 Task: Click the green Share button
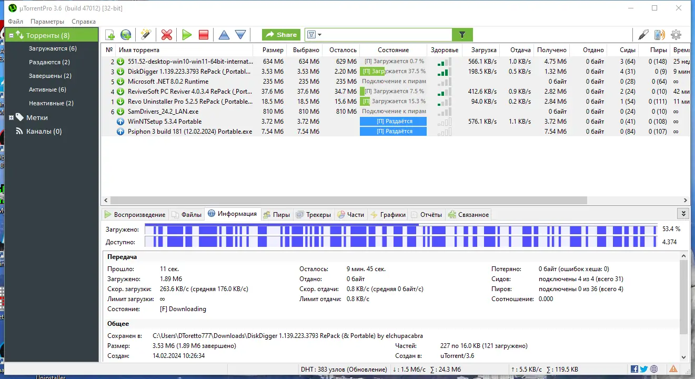pos(281,35)
